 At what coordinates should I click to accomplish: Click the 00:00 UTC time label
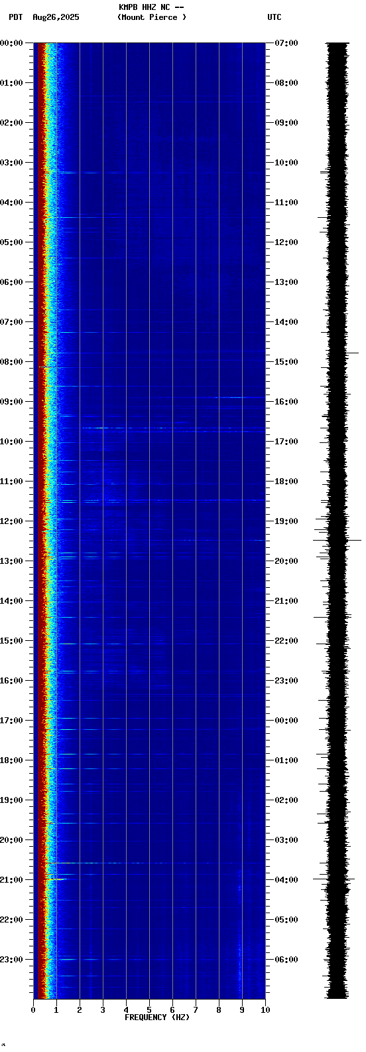point(286,721)
